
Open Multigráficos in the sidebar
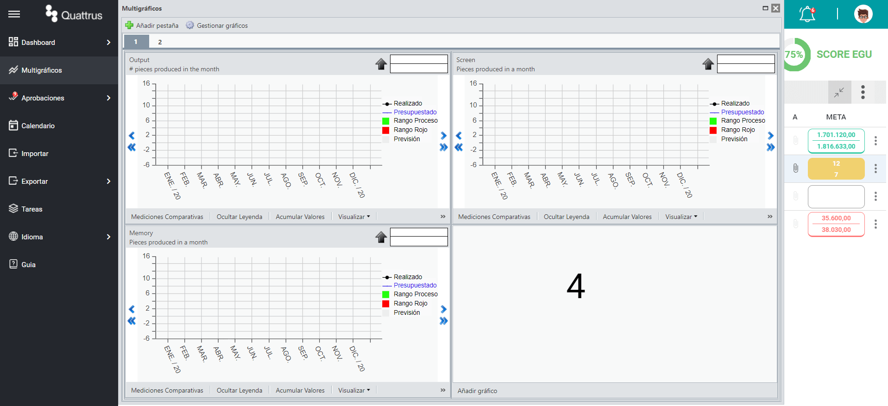click(x=59, y=70)
